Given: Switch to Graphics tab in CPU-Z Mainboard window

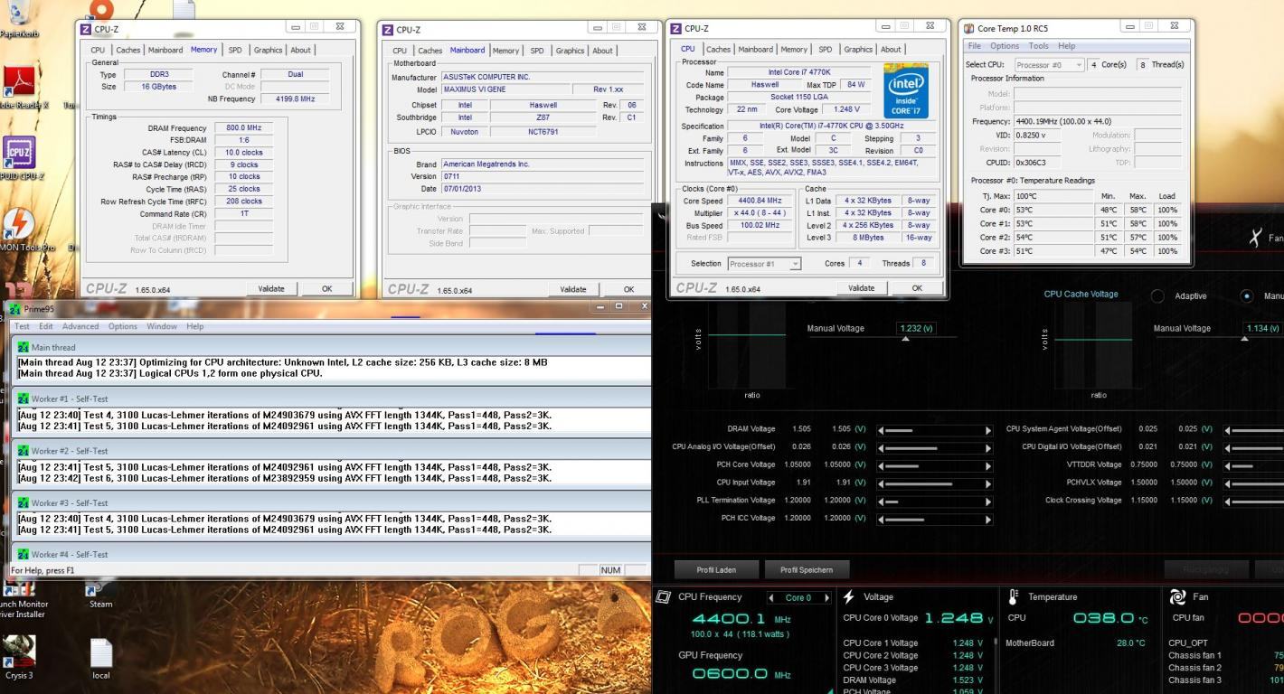Looking at the screenshot, I should [x=570, y=51].
